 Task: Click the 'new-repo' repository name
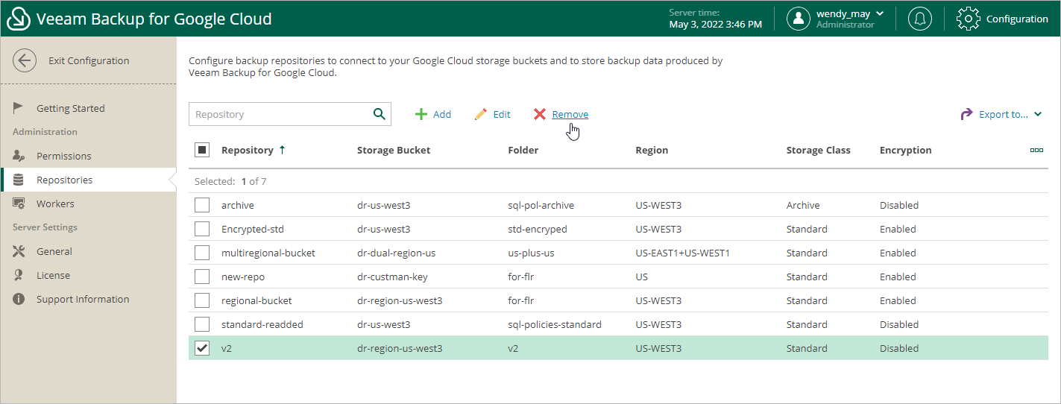point(243,277)
